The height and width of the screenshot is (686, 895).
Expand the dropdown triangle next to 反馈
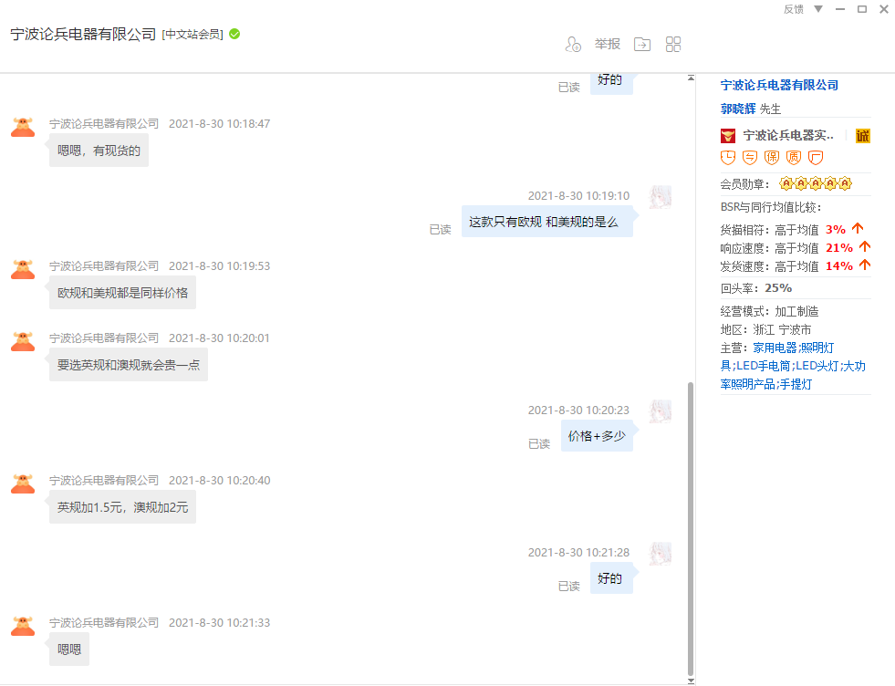pos(818,9)
